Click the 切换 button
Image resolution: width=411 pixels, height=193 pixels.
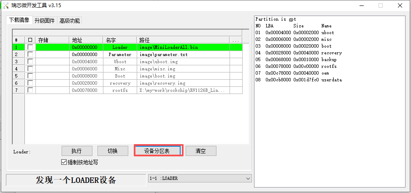(x=113, y=151)
